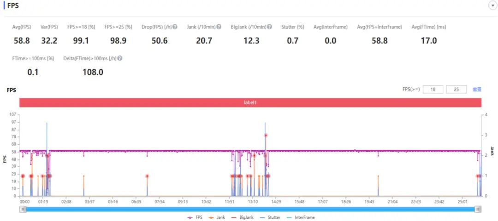Image resolution: width=498 pixels, height=221 pixels.
Task: Open help icon beside BigJank (/10min)
Action: point(269,27)
